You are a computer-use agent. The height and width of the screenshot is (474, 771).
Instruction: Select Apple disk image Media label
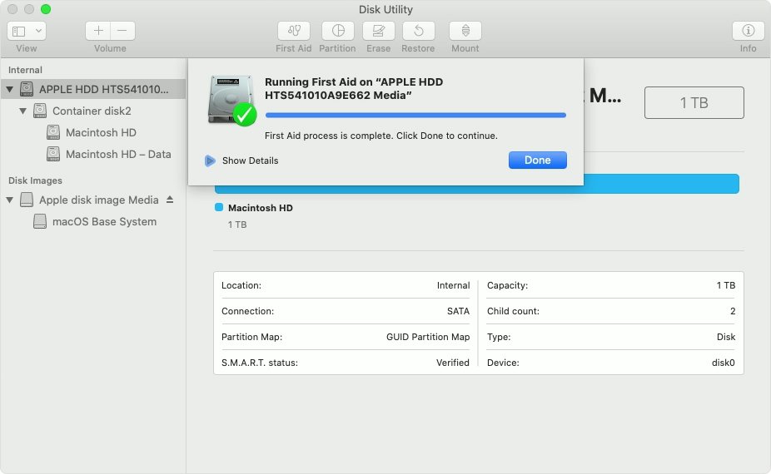99,200
